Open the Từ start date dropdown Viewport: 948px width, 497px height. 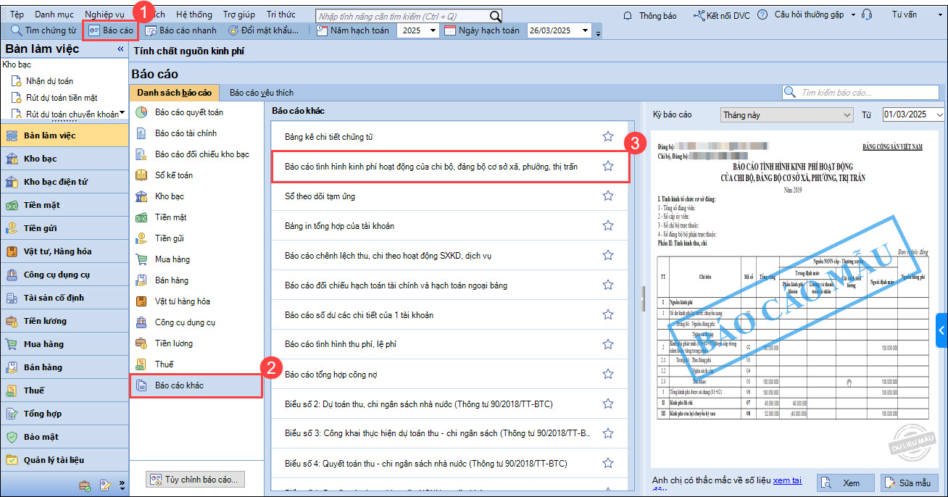click(939, 115)
